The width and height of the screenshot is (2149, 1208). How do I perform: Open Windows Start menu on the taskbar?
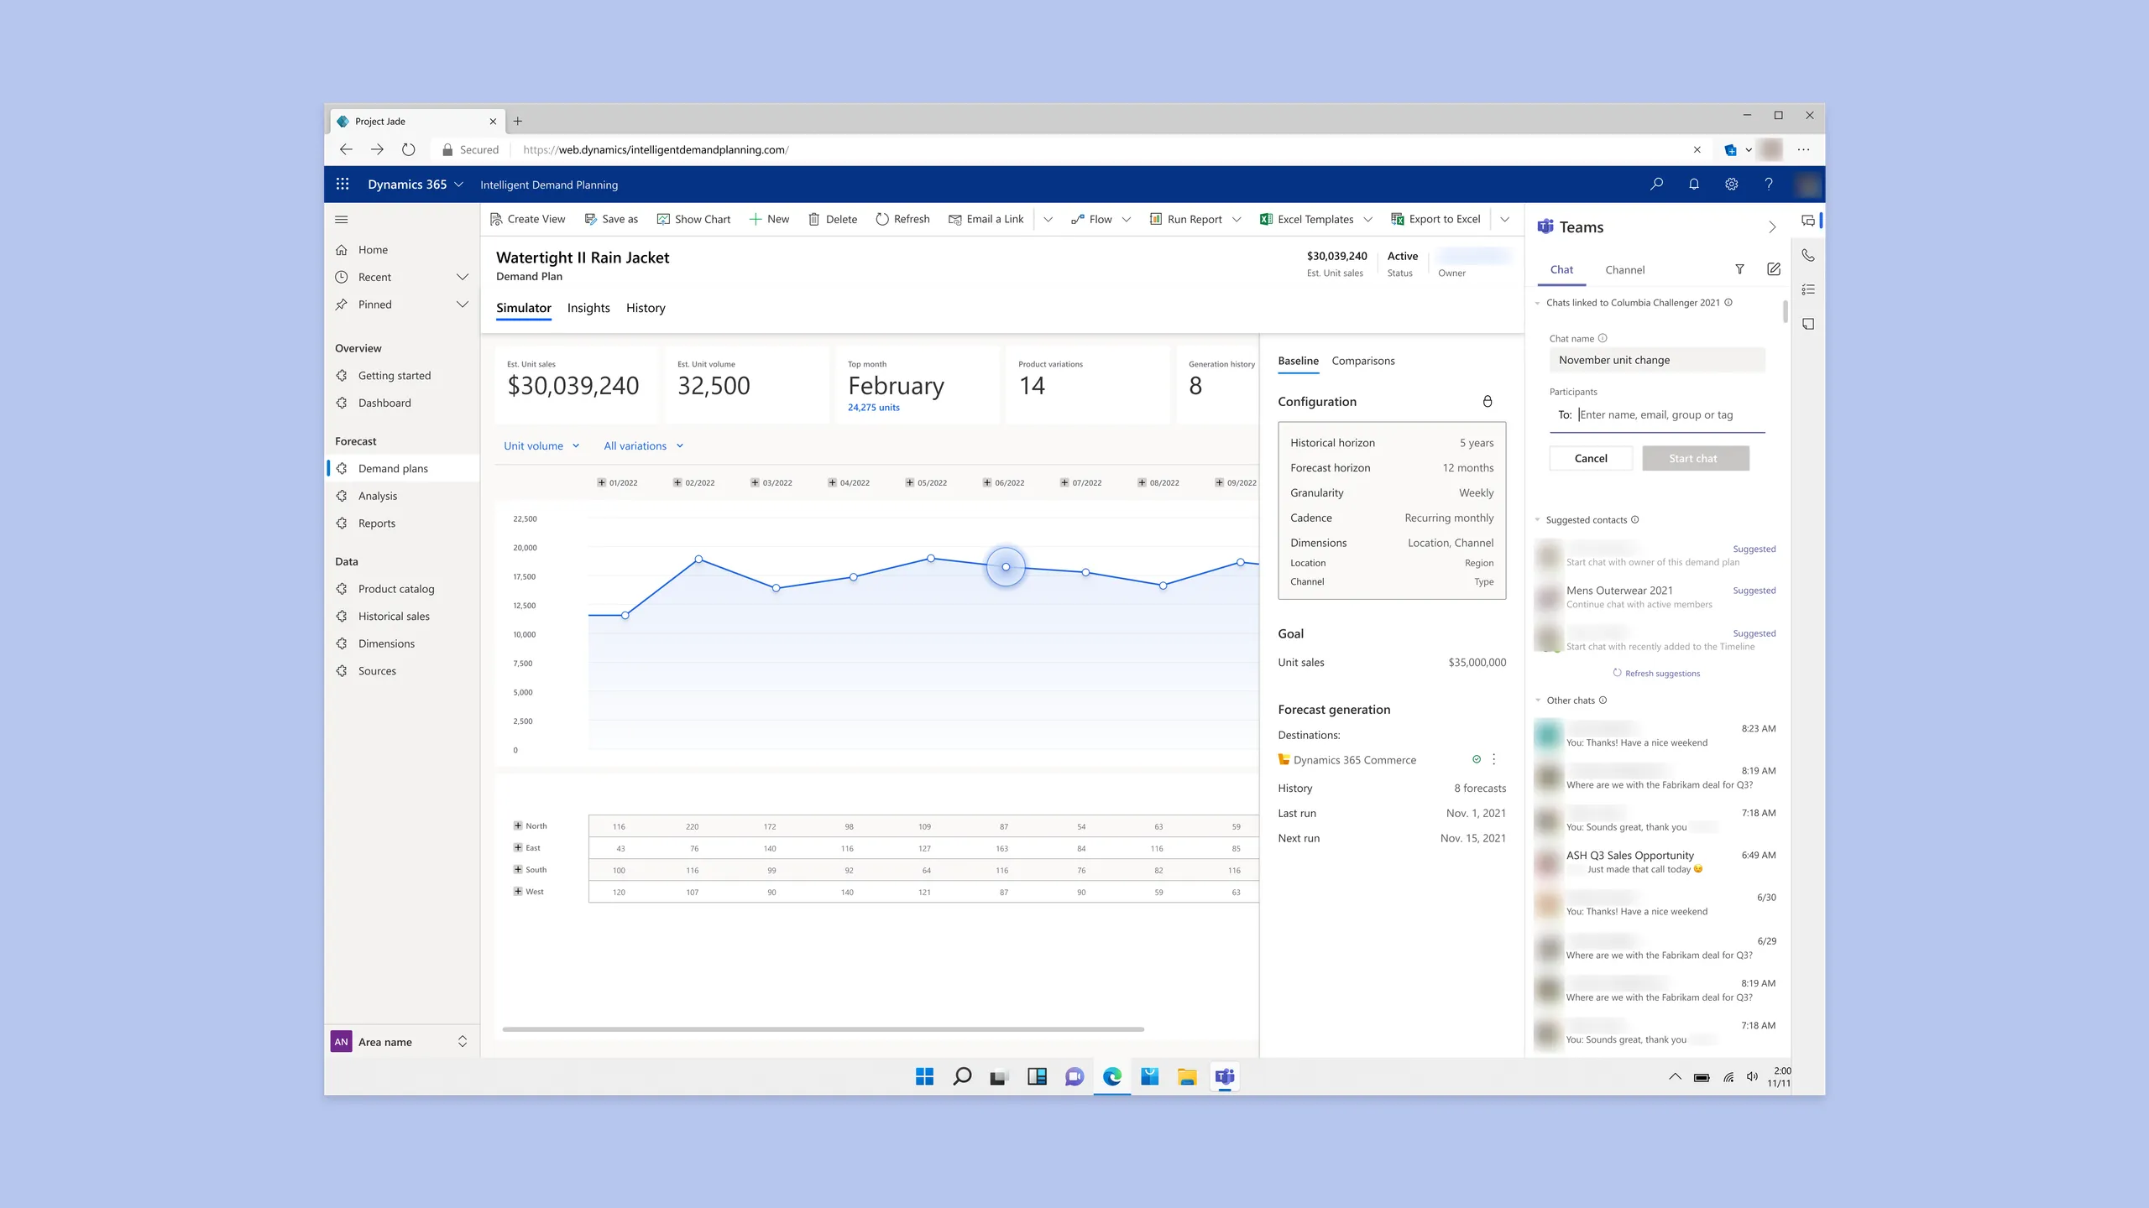pyautogui.click(x=924, y=1076)
